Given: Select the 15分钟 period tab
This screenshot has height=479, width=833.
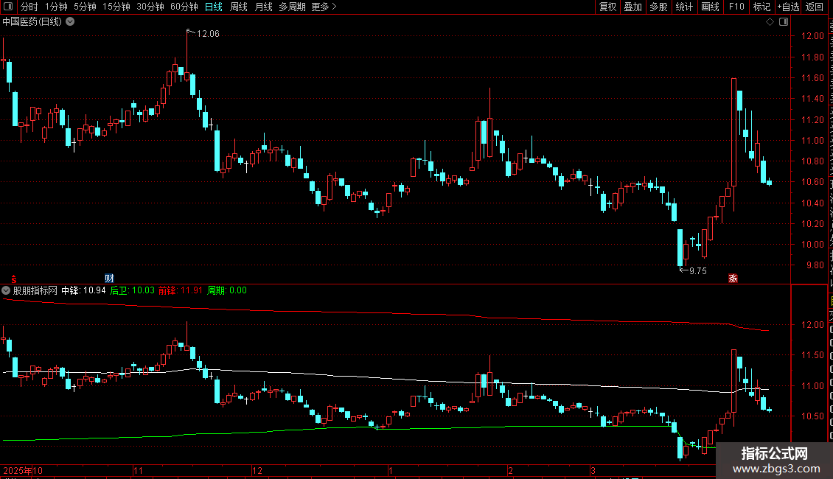Looking at the screenshot, I should 116,7.
